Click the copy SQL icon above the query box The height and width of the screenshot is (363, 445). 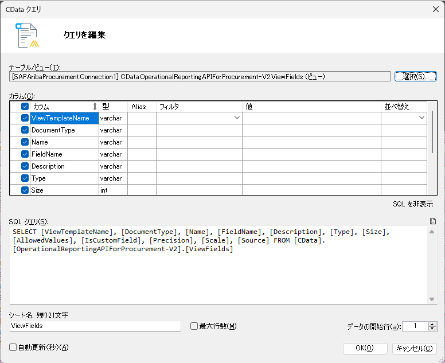click(432, 221)
